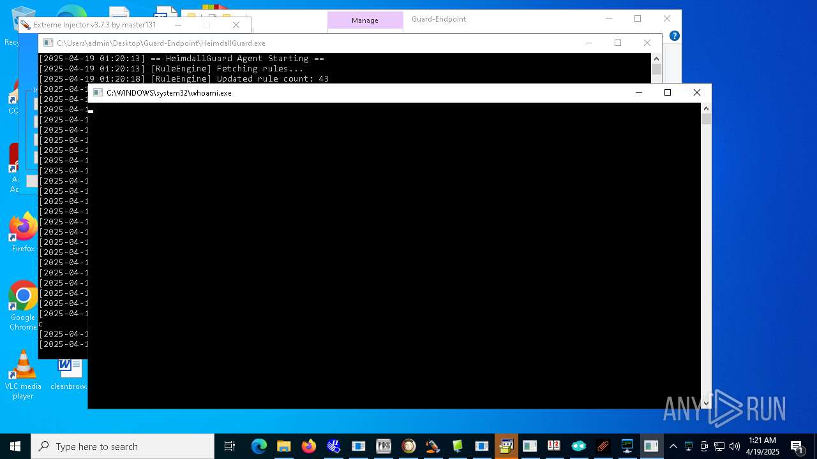Click whoami.exe console title bar icon
This screenshot has height=459, width=817.
(x=98, y=92)
